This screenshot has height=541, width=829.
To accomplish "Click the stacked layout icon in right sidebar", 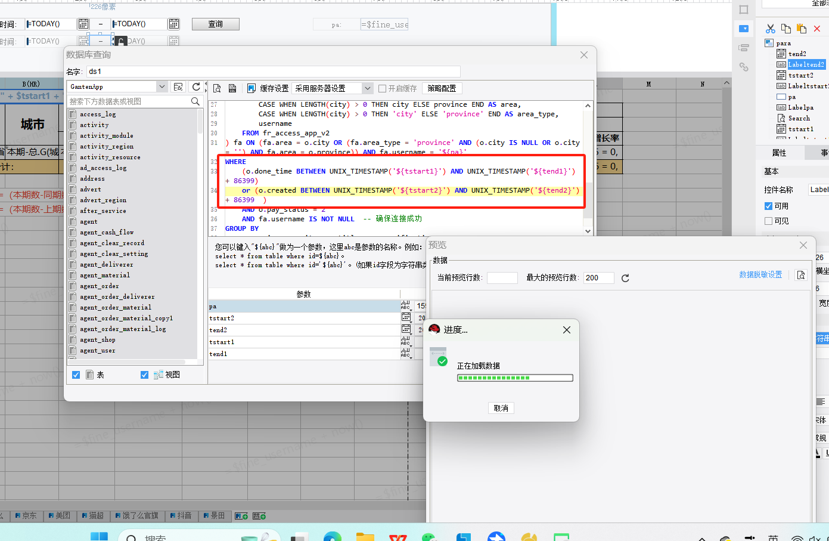I will (744, 48).
